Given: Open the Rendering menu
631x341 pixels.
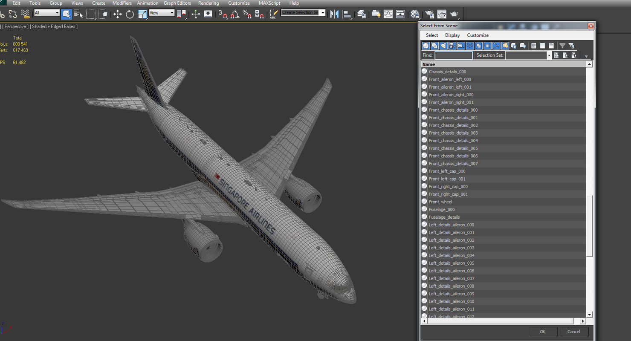Looking at the screenshot, I should (208, 3).
